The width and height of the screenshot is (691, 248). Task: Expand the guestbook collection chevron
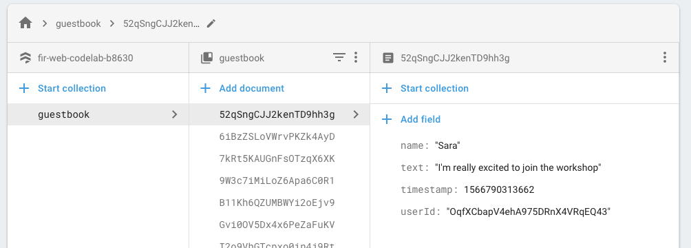click(x=175, y=115)
